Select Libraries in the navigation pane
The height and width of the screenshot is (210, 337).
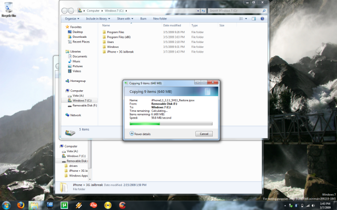click(73, 51)
